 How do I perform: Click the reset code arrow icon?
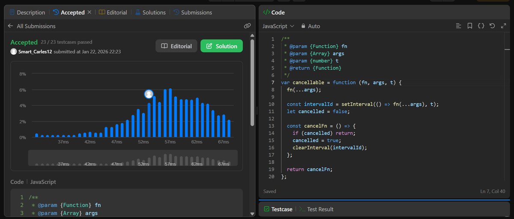click(x=492, y=26)
